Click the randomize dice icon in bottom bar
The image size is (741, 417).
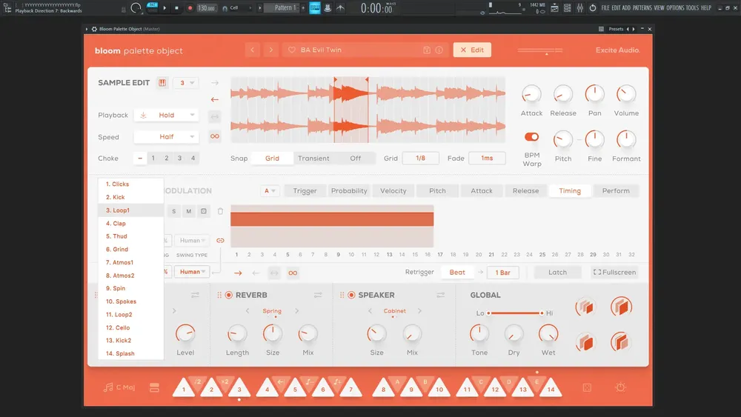[587, 387]
